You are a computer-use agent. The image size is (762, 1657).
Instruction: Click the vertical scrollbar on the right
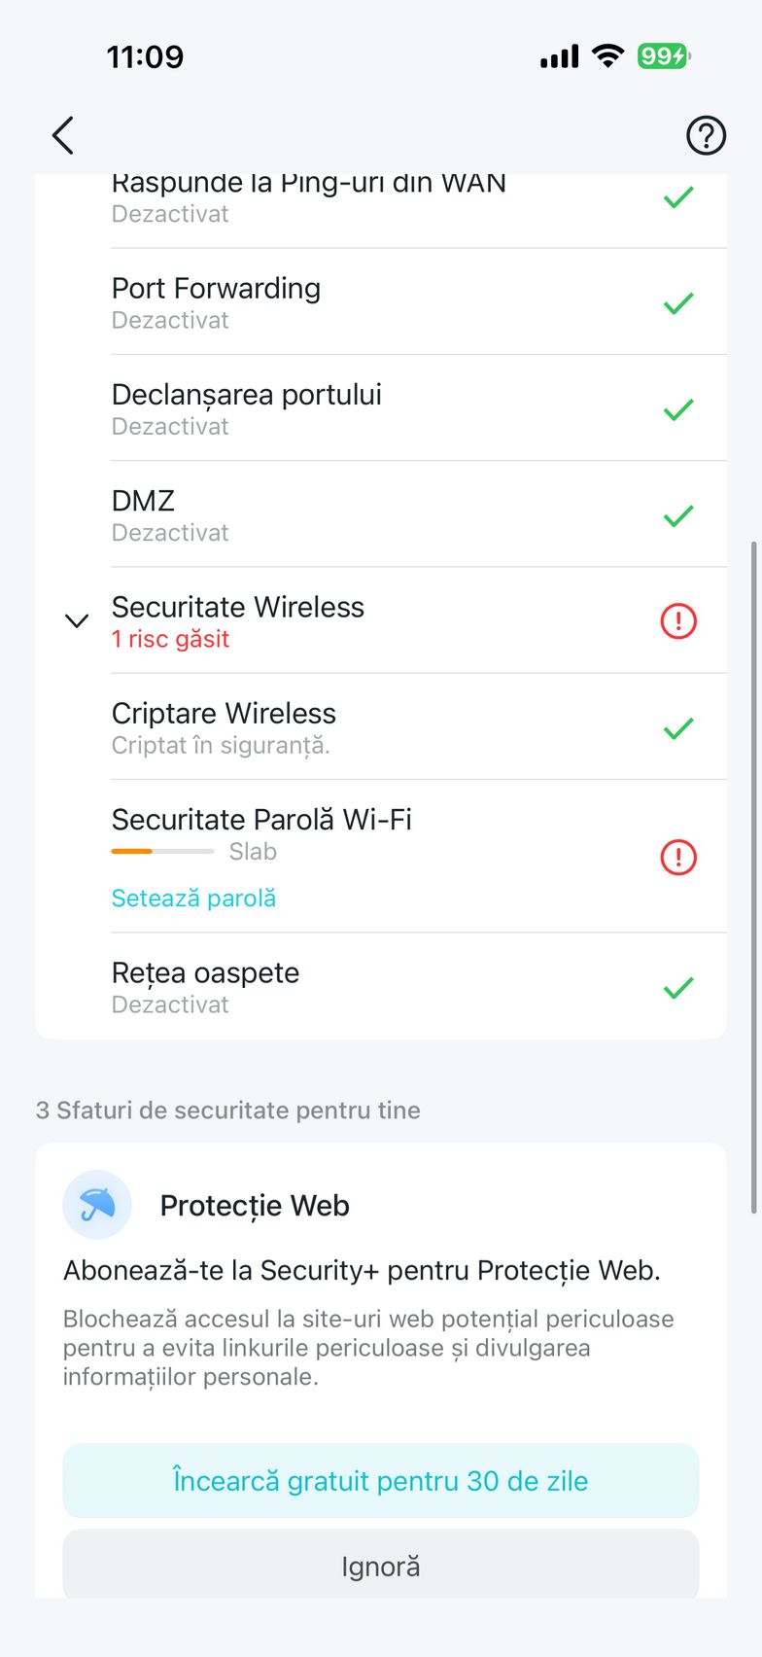pyautogui.click(x=754, y=875)
